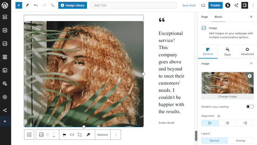The image size is (257, 145).
Task: Open the Document Overview list view
Action: (x=53, y=5)
